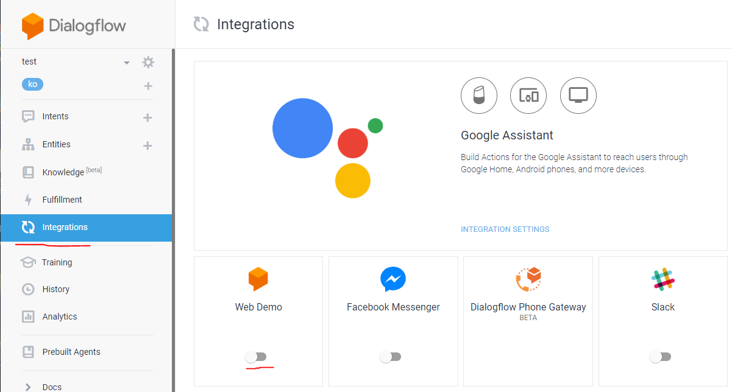This screenshot has width=732, height=392.
Task: Open Entities in the sidebar
Action: point(56,144)
